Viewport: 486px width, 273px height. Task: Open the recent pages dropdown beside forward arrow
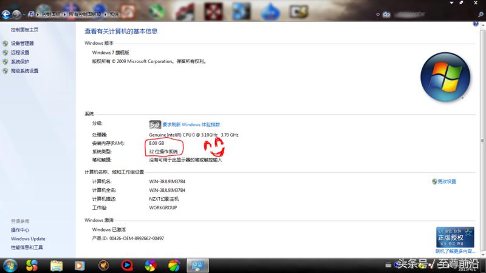24,15
